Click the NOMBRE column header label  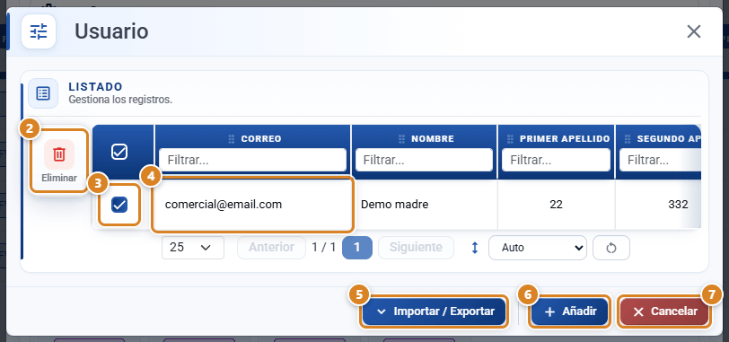[433, 139]
